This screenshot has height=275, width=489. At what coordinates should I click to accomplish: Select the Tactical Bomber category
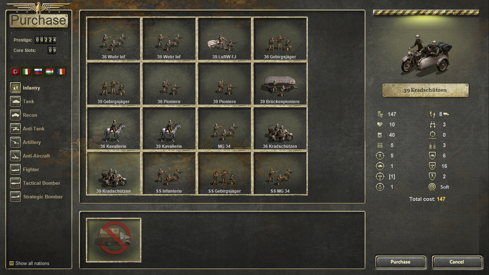(15, 183)
